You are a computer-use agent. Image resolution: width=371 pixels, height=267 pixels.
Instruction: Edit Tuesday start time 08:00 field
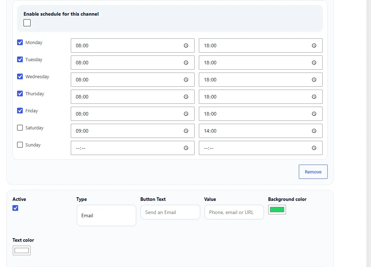132,63
